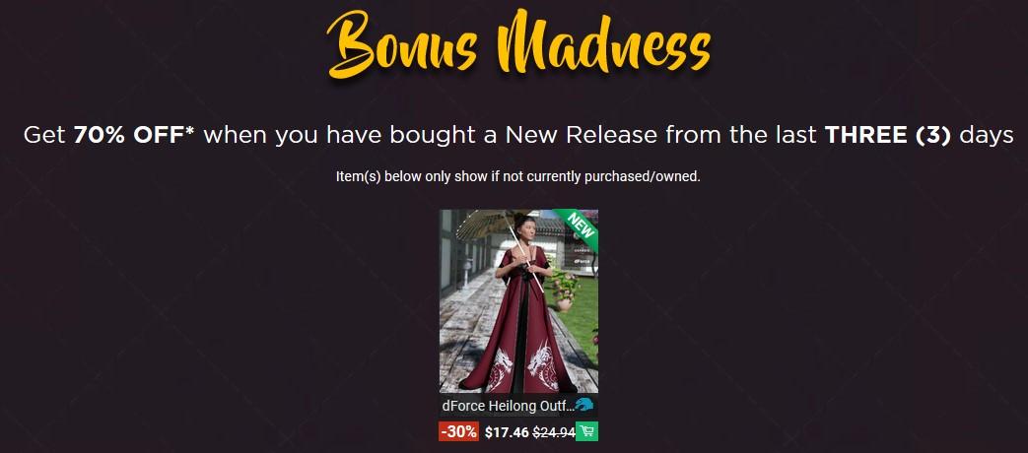This screenshot has height=453, width=1028.
Task: Click the $17.46 sale price
Action: click(507, 432)
